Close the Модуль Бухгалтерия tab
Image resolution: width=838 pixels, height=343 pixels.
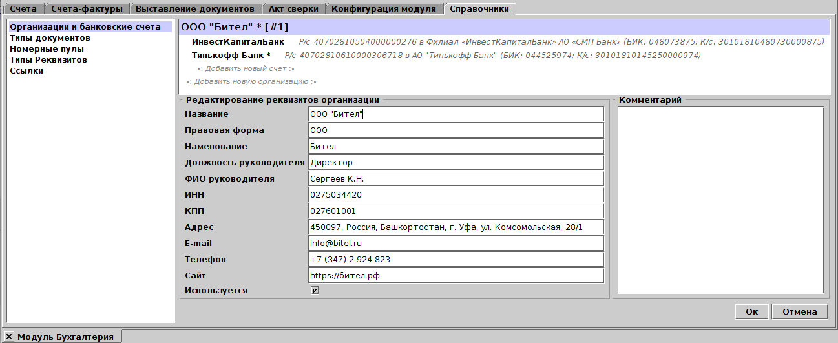coord(9,337)
